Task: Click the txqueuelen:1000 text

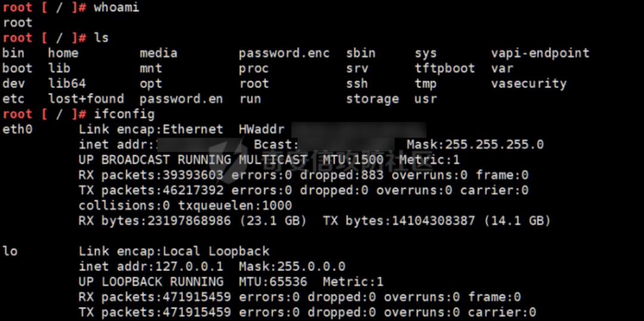Action: tap(235, 205)
